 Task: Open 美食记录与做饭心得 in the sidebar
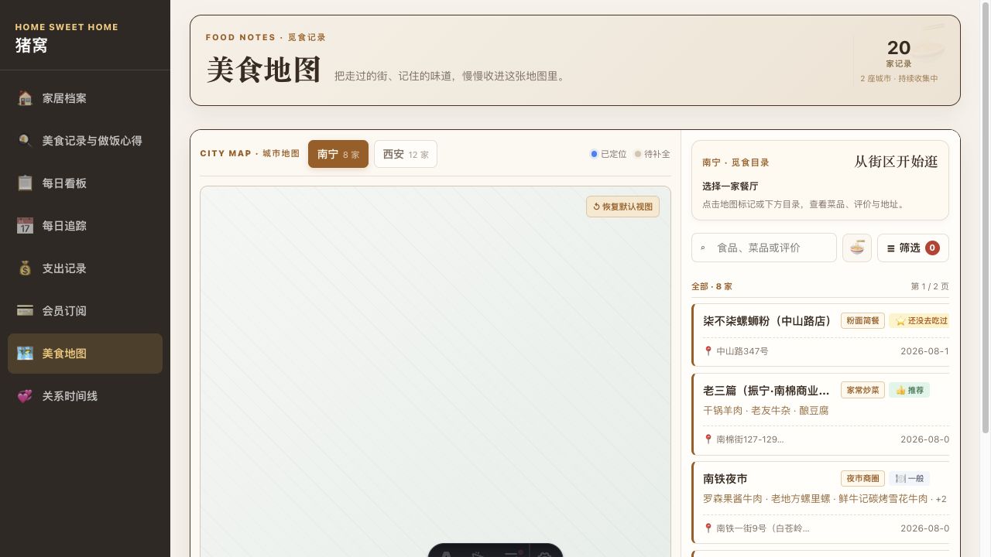85,141
